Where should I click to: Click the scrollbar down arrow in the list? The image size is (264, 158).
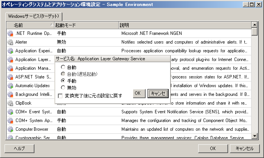(255, 136)
